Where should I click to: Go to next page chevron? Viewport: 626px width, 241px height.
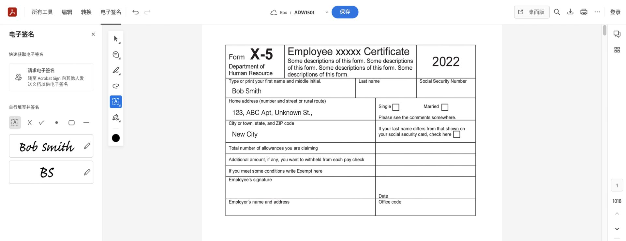click(617, 229)
